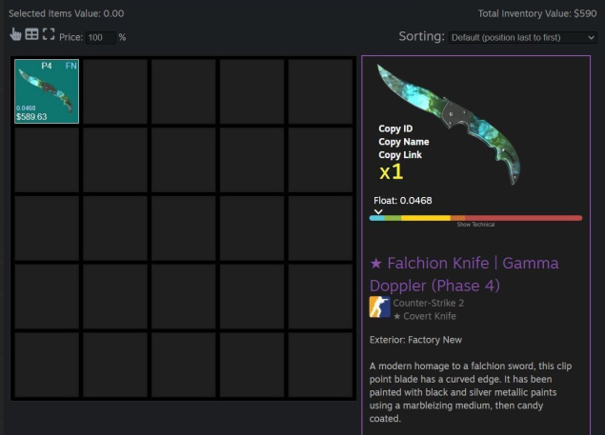605x435 pixels.
Task: Expand Show Technical details
Action: coord(475,225)
